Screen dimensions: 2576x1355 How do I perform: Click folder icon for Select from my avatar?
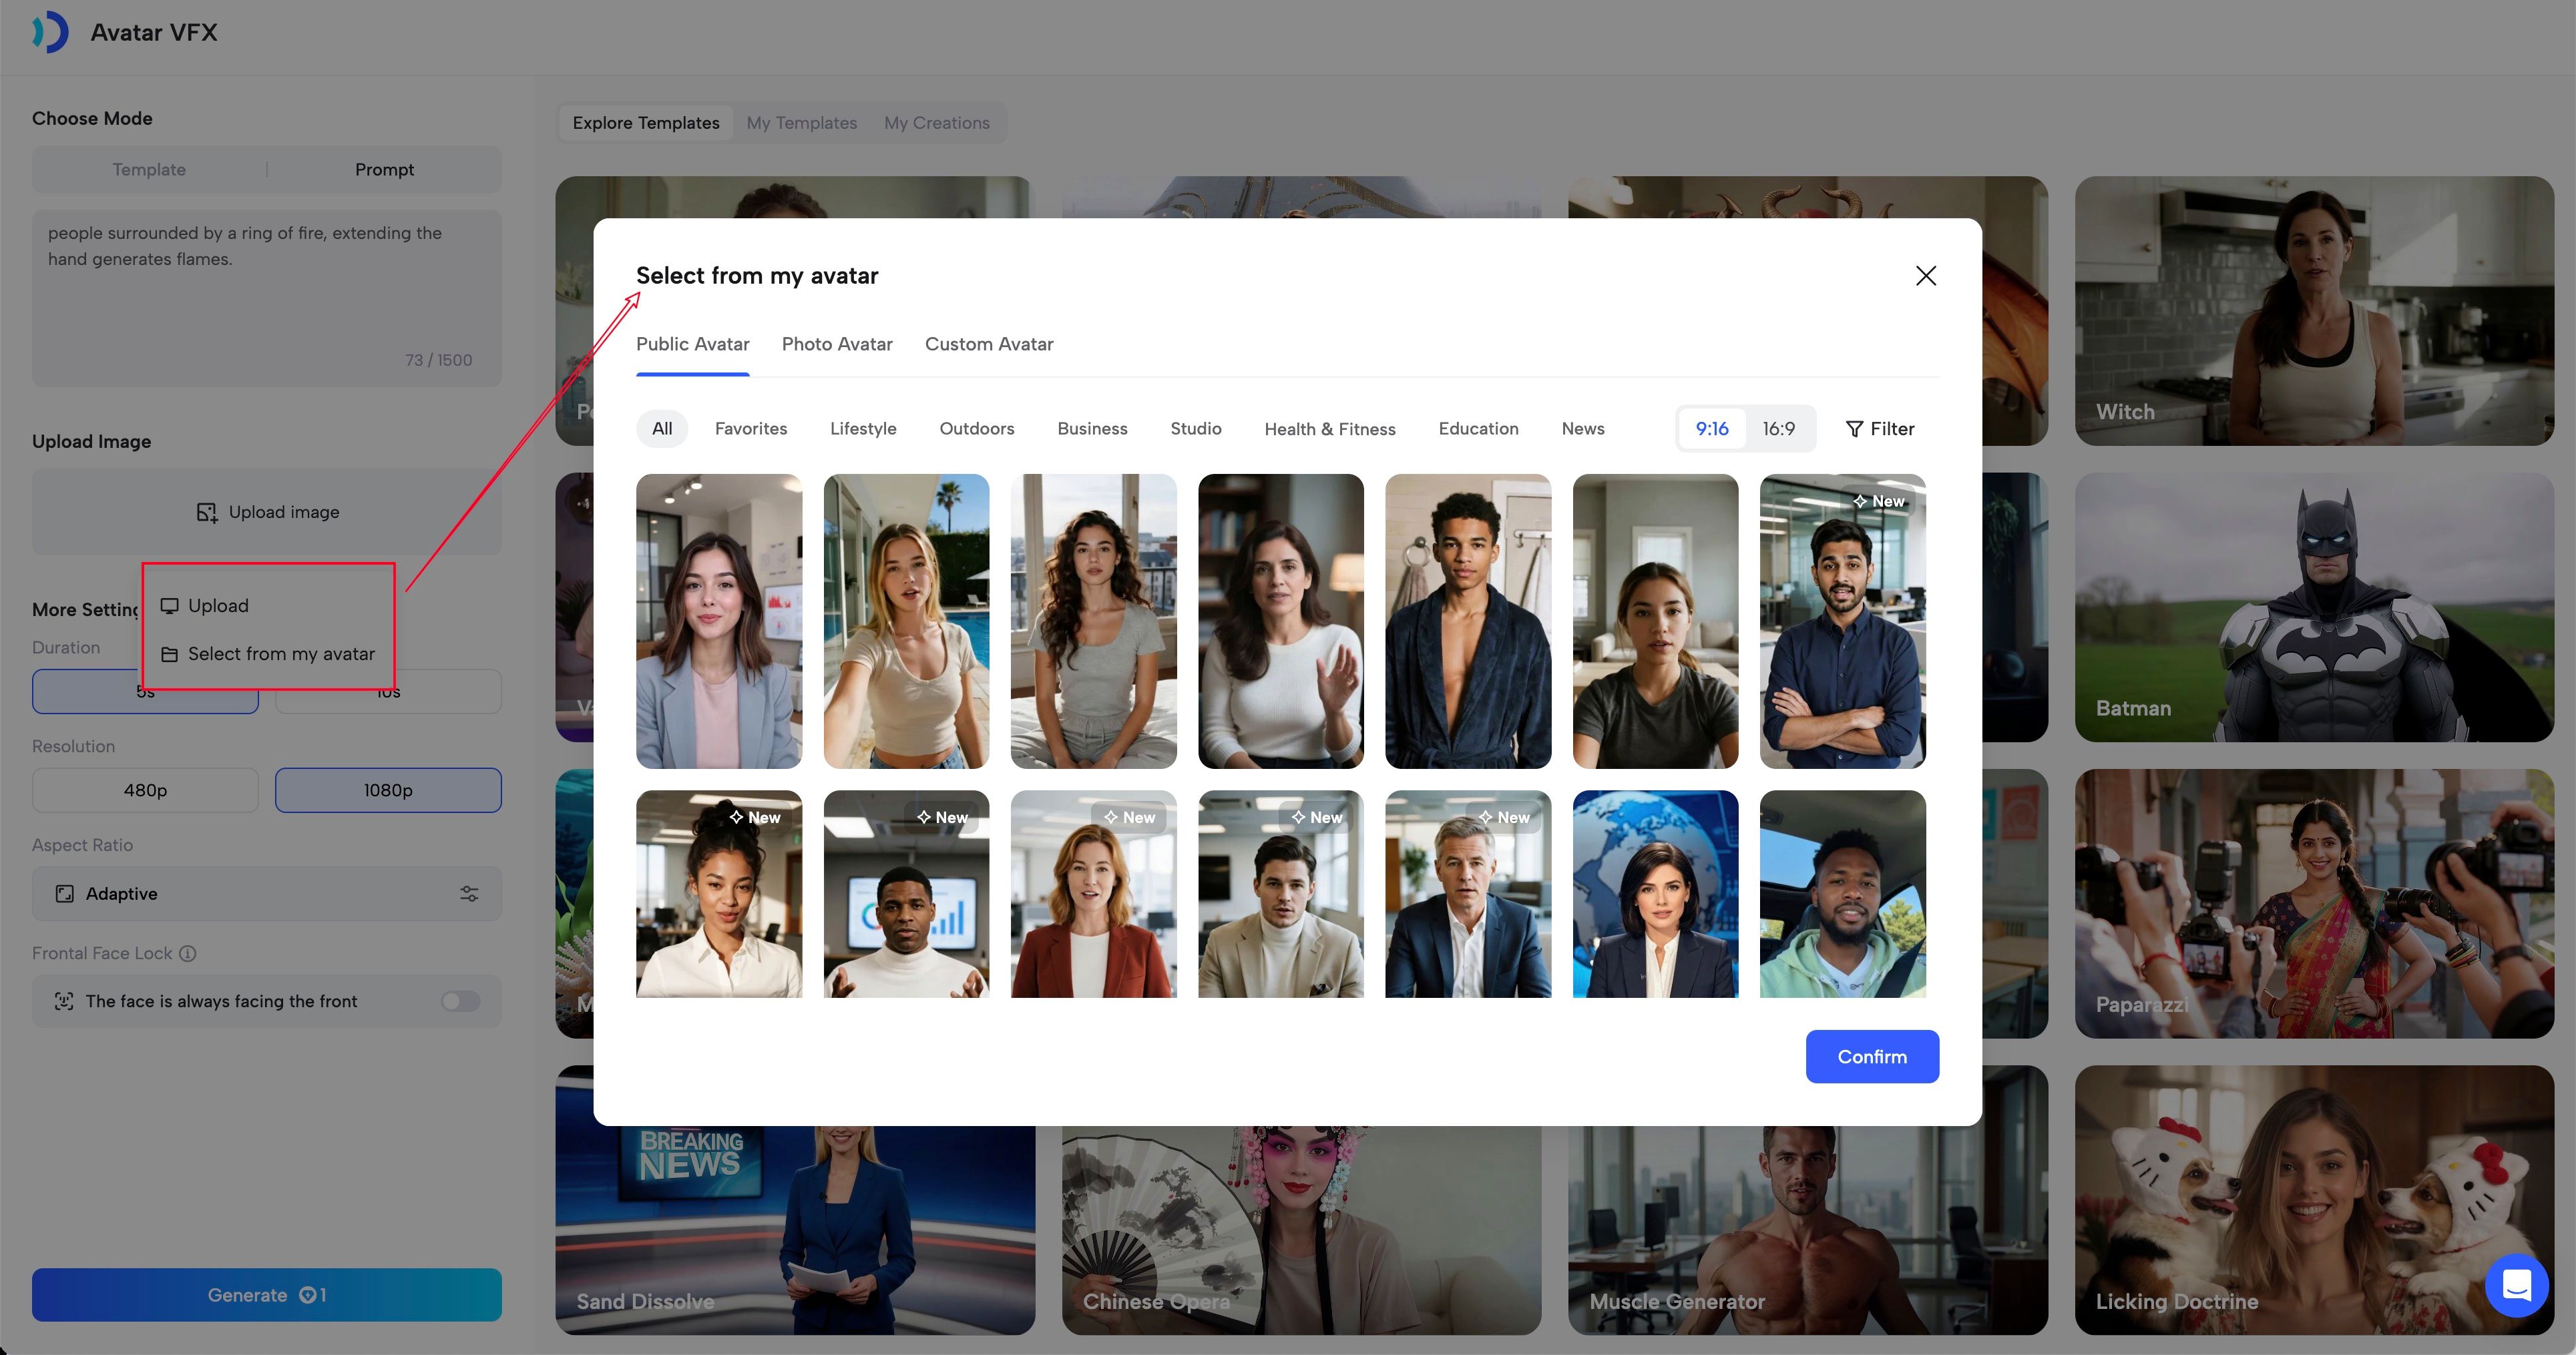[x=170, y=654]
